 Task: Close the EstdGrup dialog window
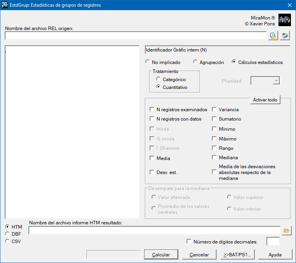(289, 5)
